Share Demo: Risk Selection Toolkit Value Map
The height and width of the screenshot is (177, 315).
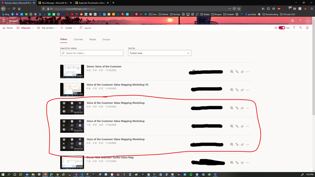click(242, 163)
